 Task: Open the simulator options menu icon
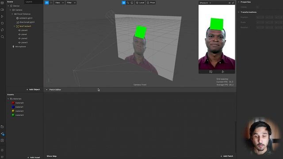point(229,3)
